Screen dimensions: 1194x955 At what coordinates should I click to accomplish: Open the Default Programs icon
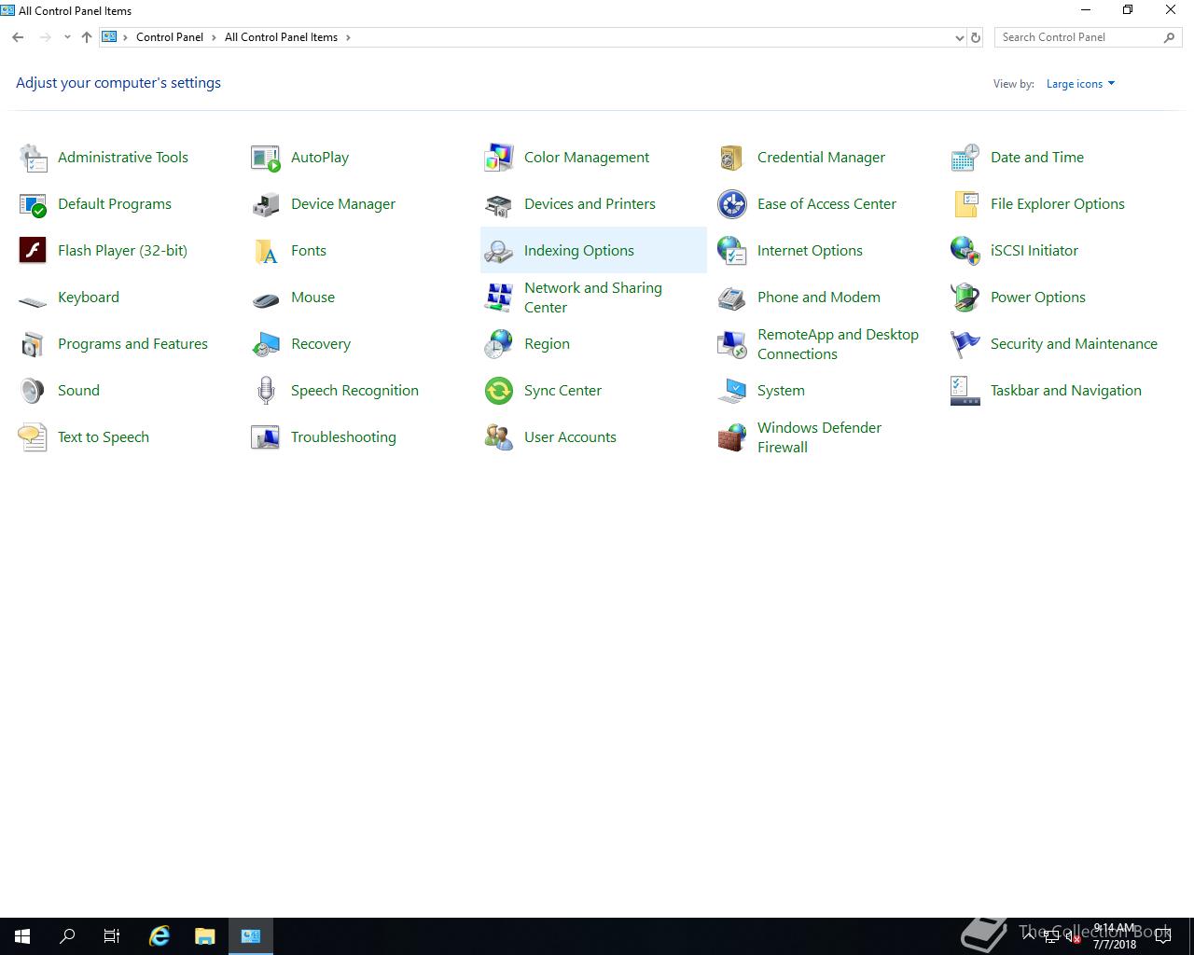tap(33, 204)
